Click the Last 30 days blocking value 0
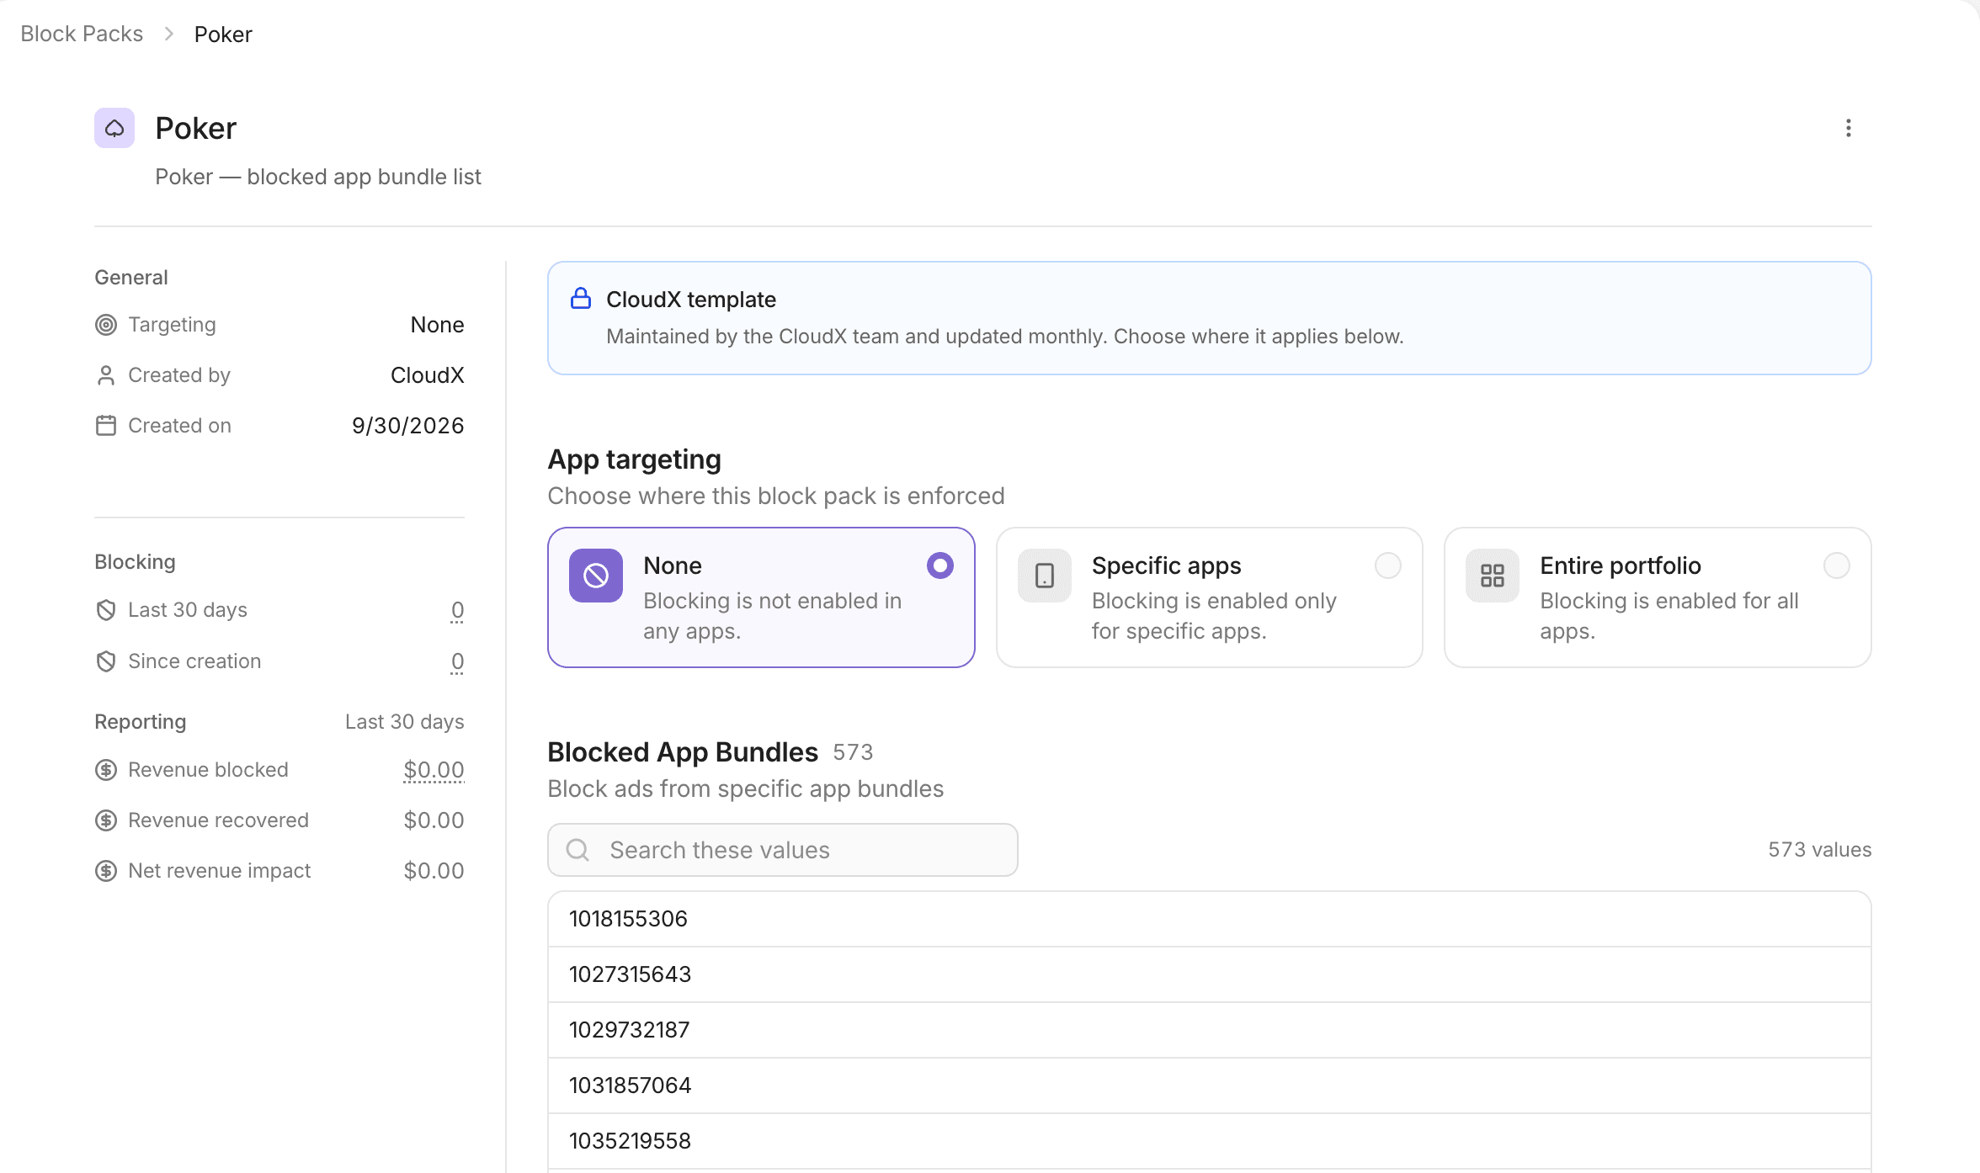Image resolution: width=1980 pixels, height=1173 pixels. coord(457,610)
